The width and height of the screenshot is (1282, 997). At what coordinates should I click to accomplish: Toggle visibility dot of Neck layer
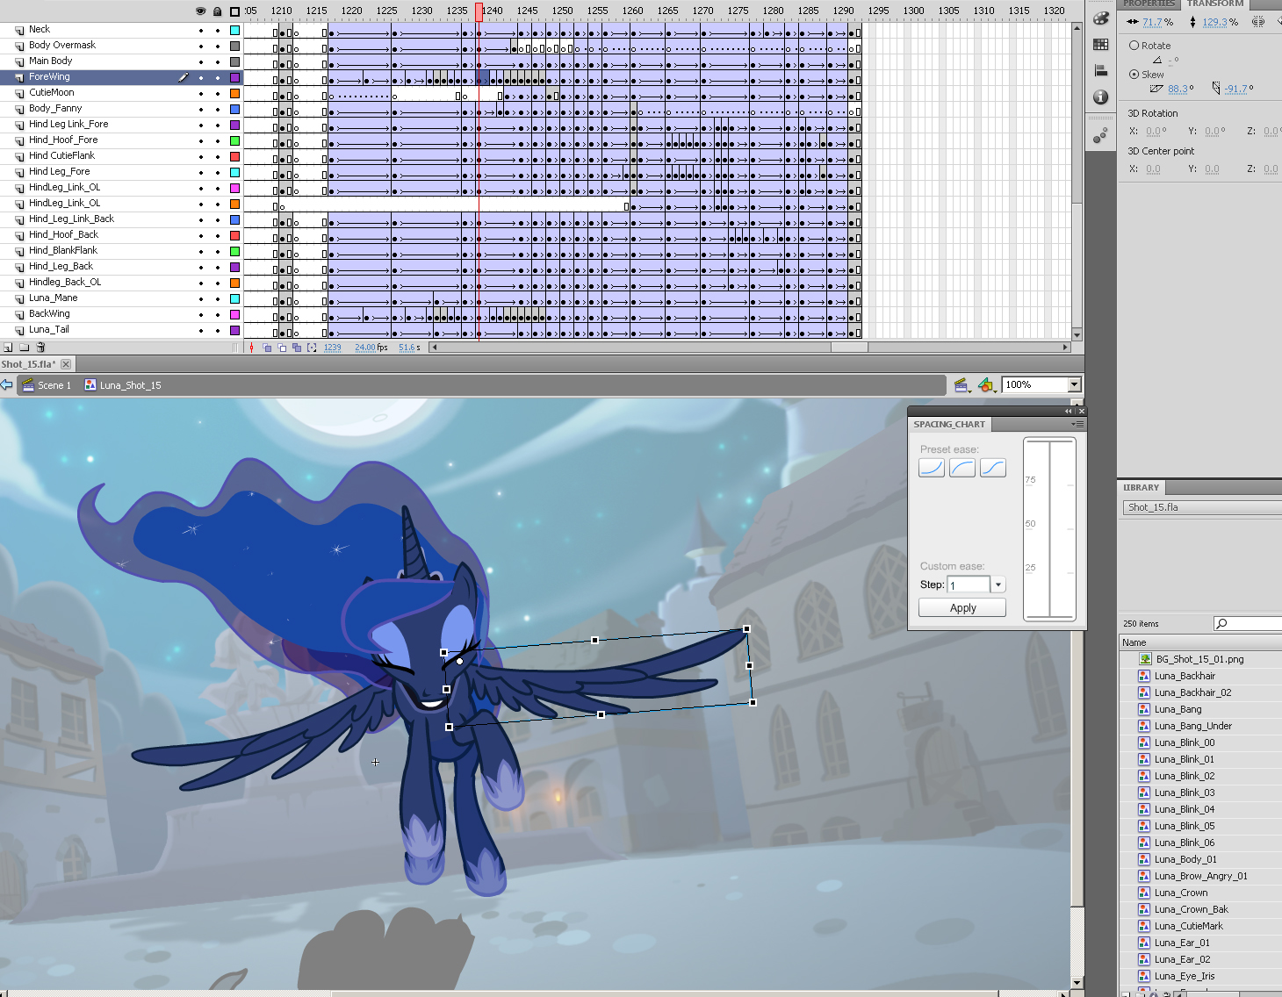tap(201, 31)
